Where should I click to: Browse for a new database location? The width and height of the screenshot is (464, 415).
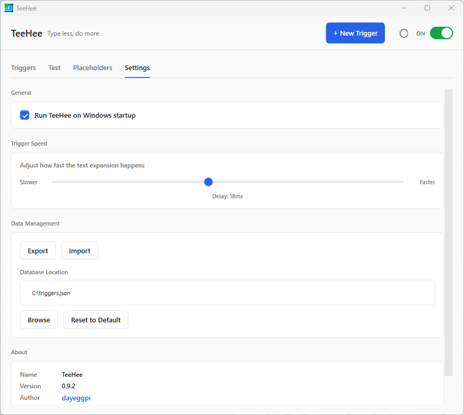(39, 319)
